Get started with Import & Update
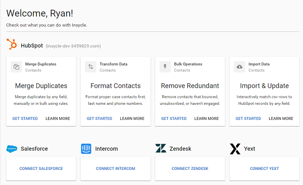Screen dimensions: 303x185 [248, 118]
